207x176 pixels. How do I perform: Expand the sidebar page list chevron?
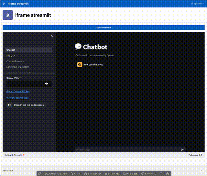coord(29,72)
